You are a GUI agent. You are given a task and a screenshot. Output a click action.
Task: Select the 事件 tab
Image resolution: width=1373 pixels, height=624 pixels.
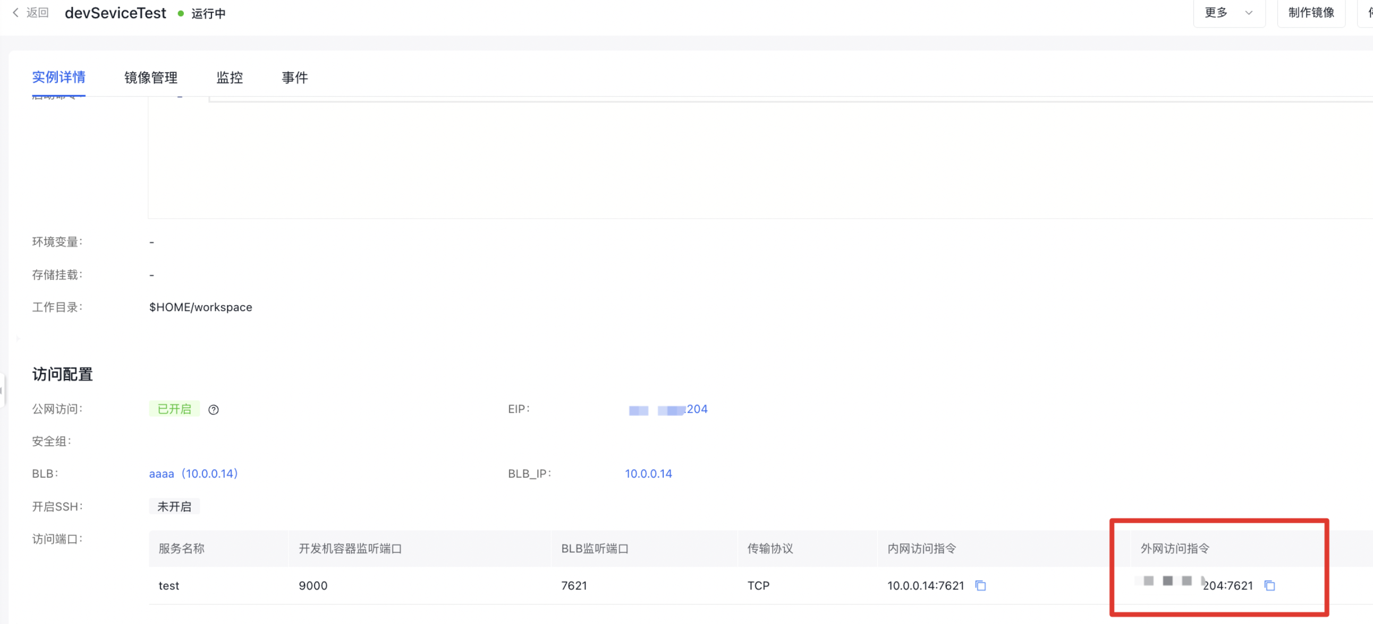point(294,77)
